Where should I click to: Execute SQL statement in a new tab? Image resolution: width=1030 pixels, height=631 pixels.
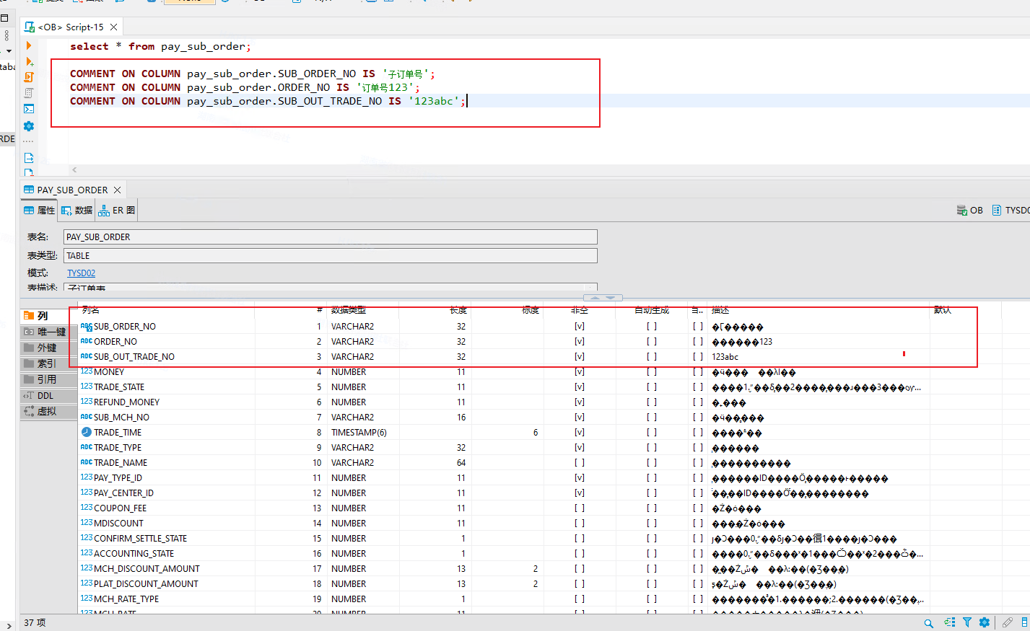[x=29, y=61]
